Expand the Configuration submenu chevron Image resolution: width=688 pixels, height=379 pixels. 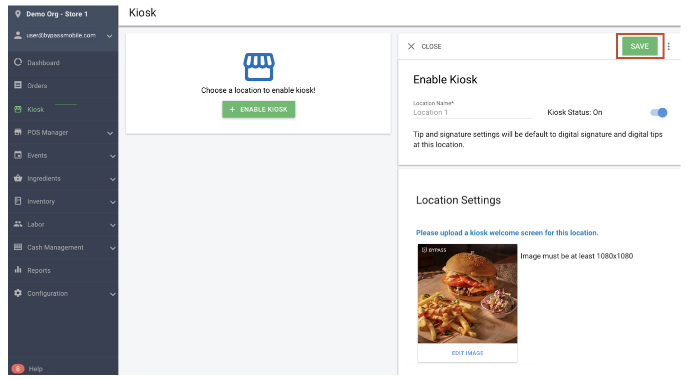pyautogui.click(x=113, y=294)
